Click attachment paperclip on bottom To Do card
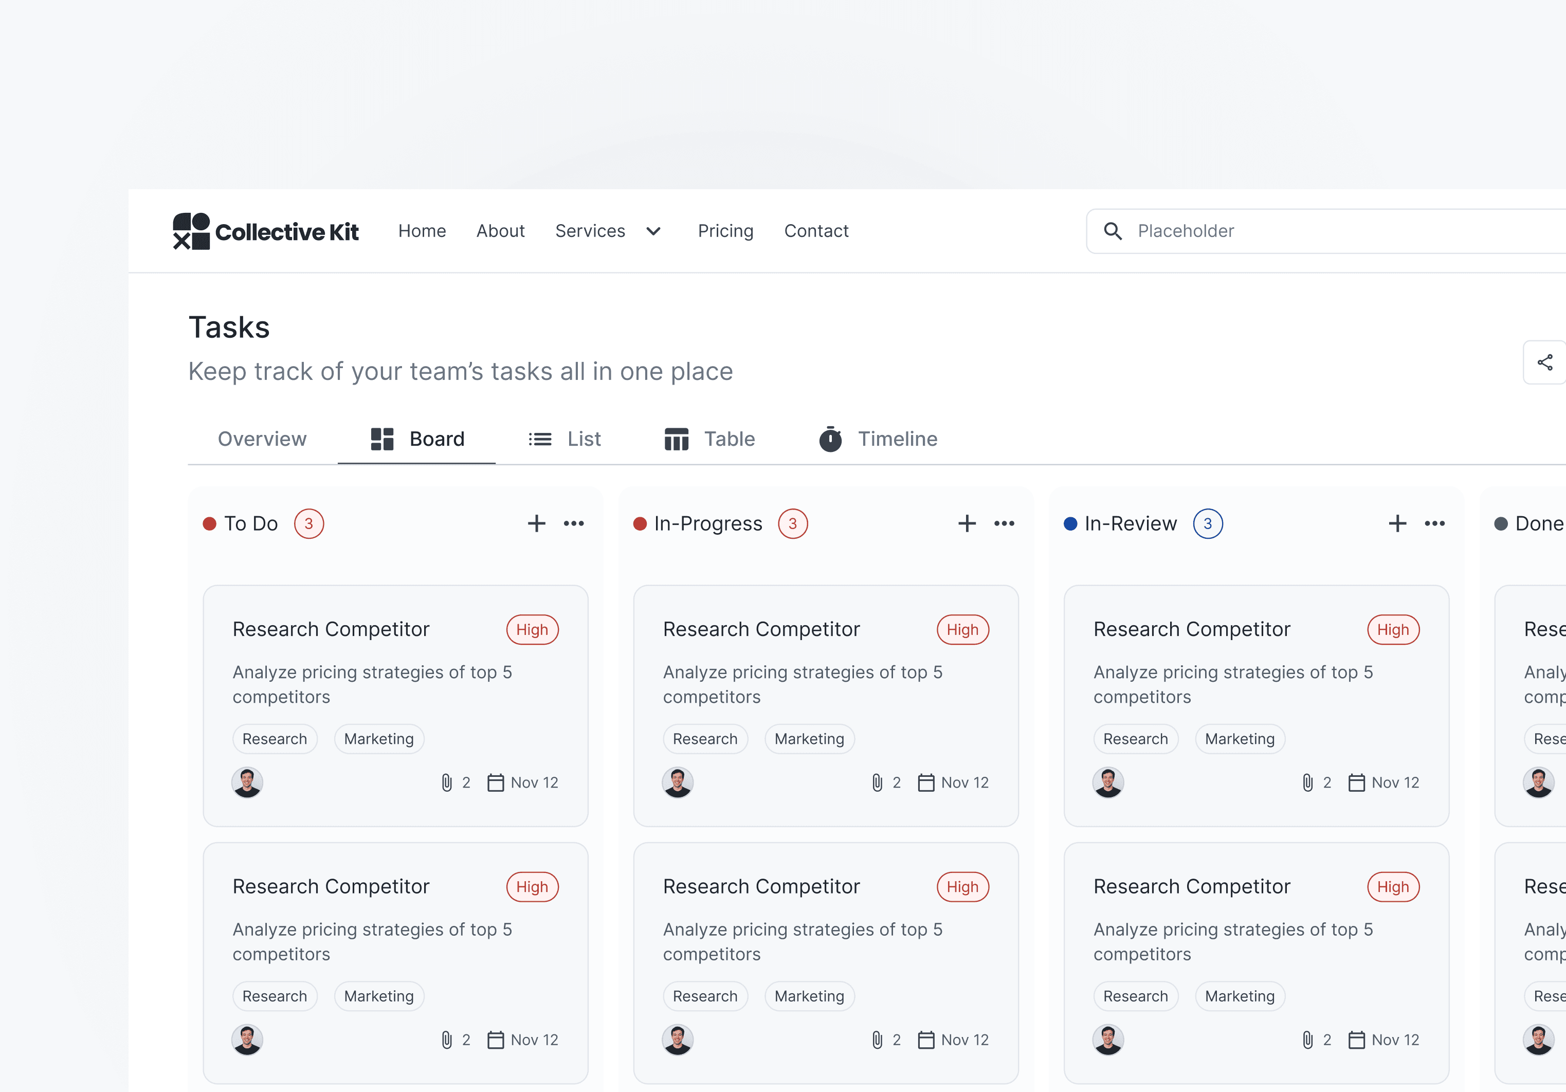Image resolution: width=1566 pixels, height=1092 pixels. [447, 1040]
